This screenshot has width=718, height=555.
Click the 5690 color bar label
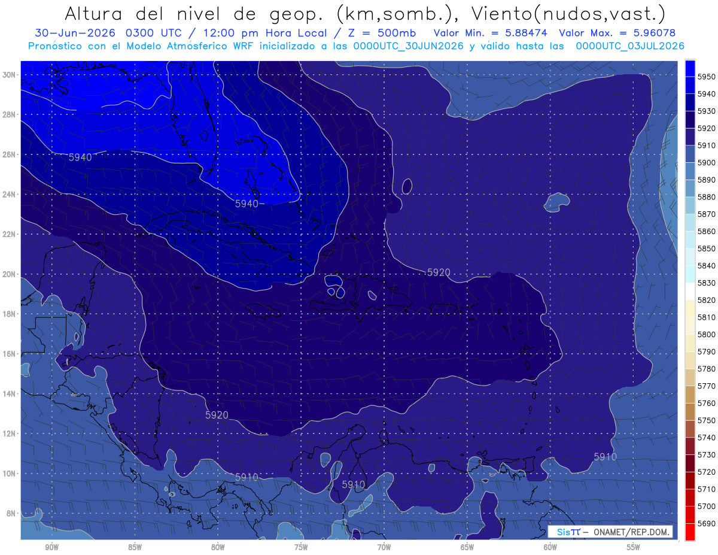coord(707,523)
